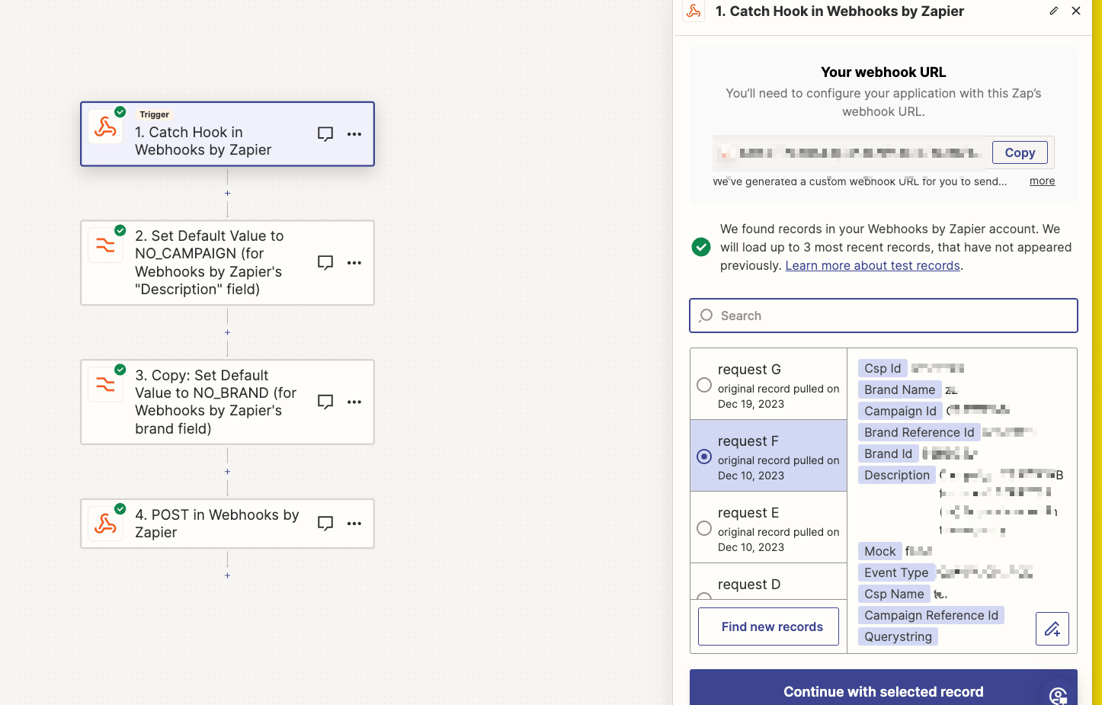1102x705 pixels.
Task: Open comments on Catch Hook step
Action: [x=325, y=134]
